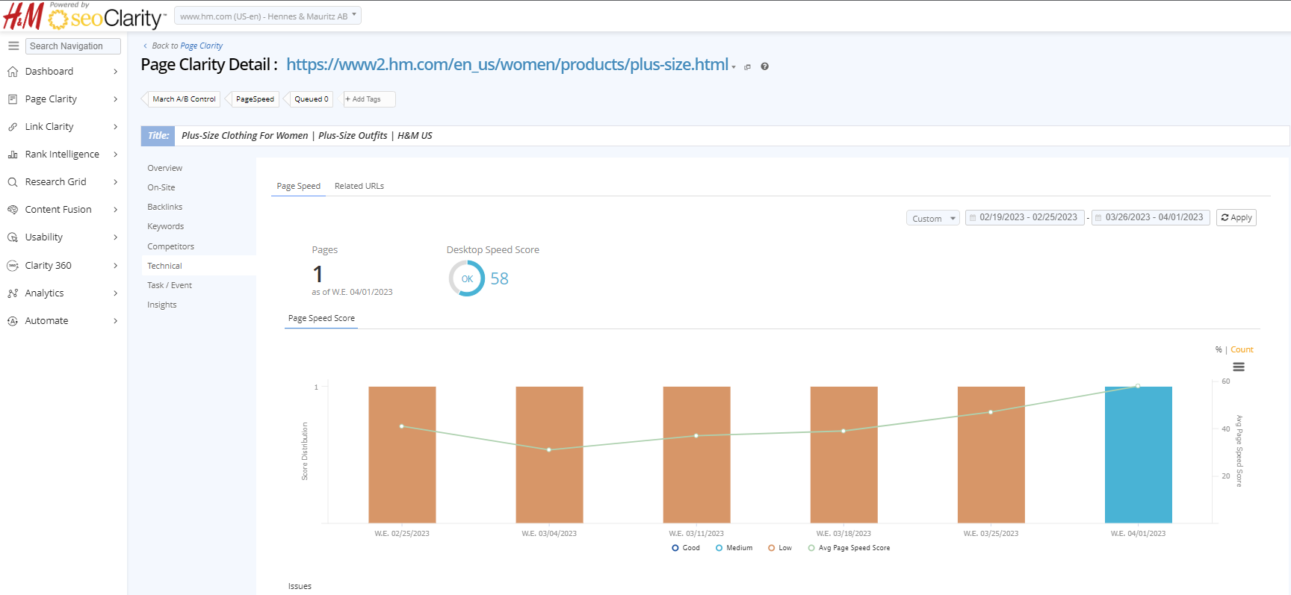Click the Search Navigation input field

pos(72,46)
